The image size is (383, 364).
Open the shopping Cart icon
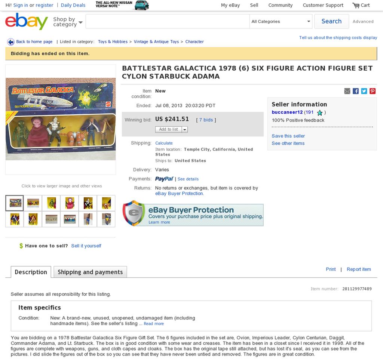point(356,5)
